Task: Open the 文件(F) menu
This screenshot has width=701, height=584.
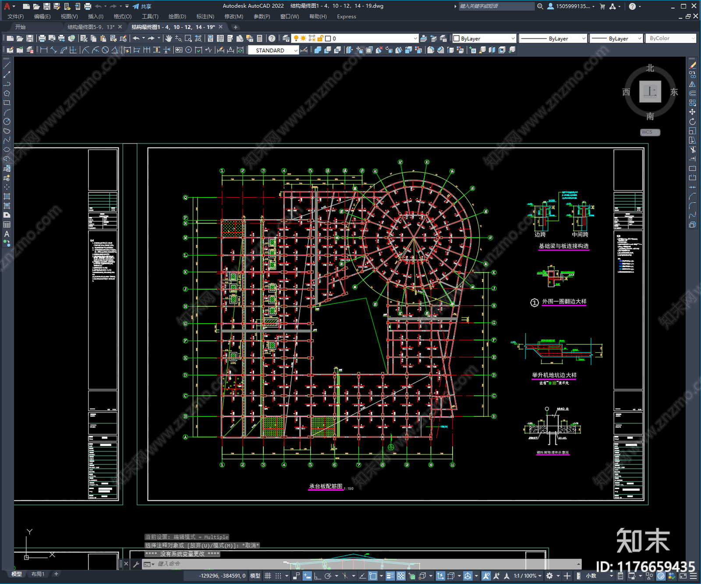Action: pos(16,17)
